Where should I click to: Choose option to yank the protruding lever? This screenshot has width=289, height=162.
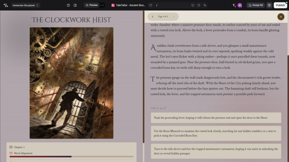pyautogui.click(x=216, y=118)
